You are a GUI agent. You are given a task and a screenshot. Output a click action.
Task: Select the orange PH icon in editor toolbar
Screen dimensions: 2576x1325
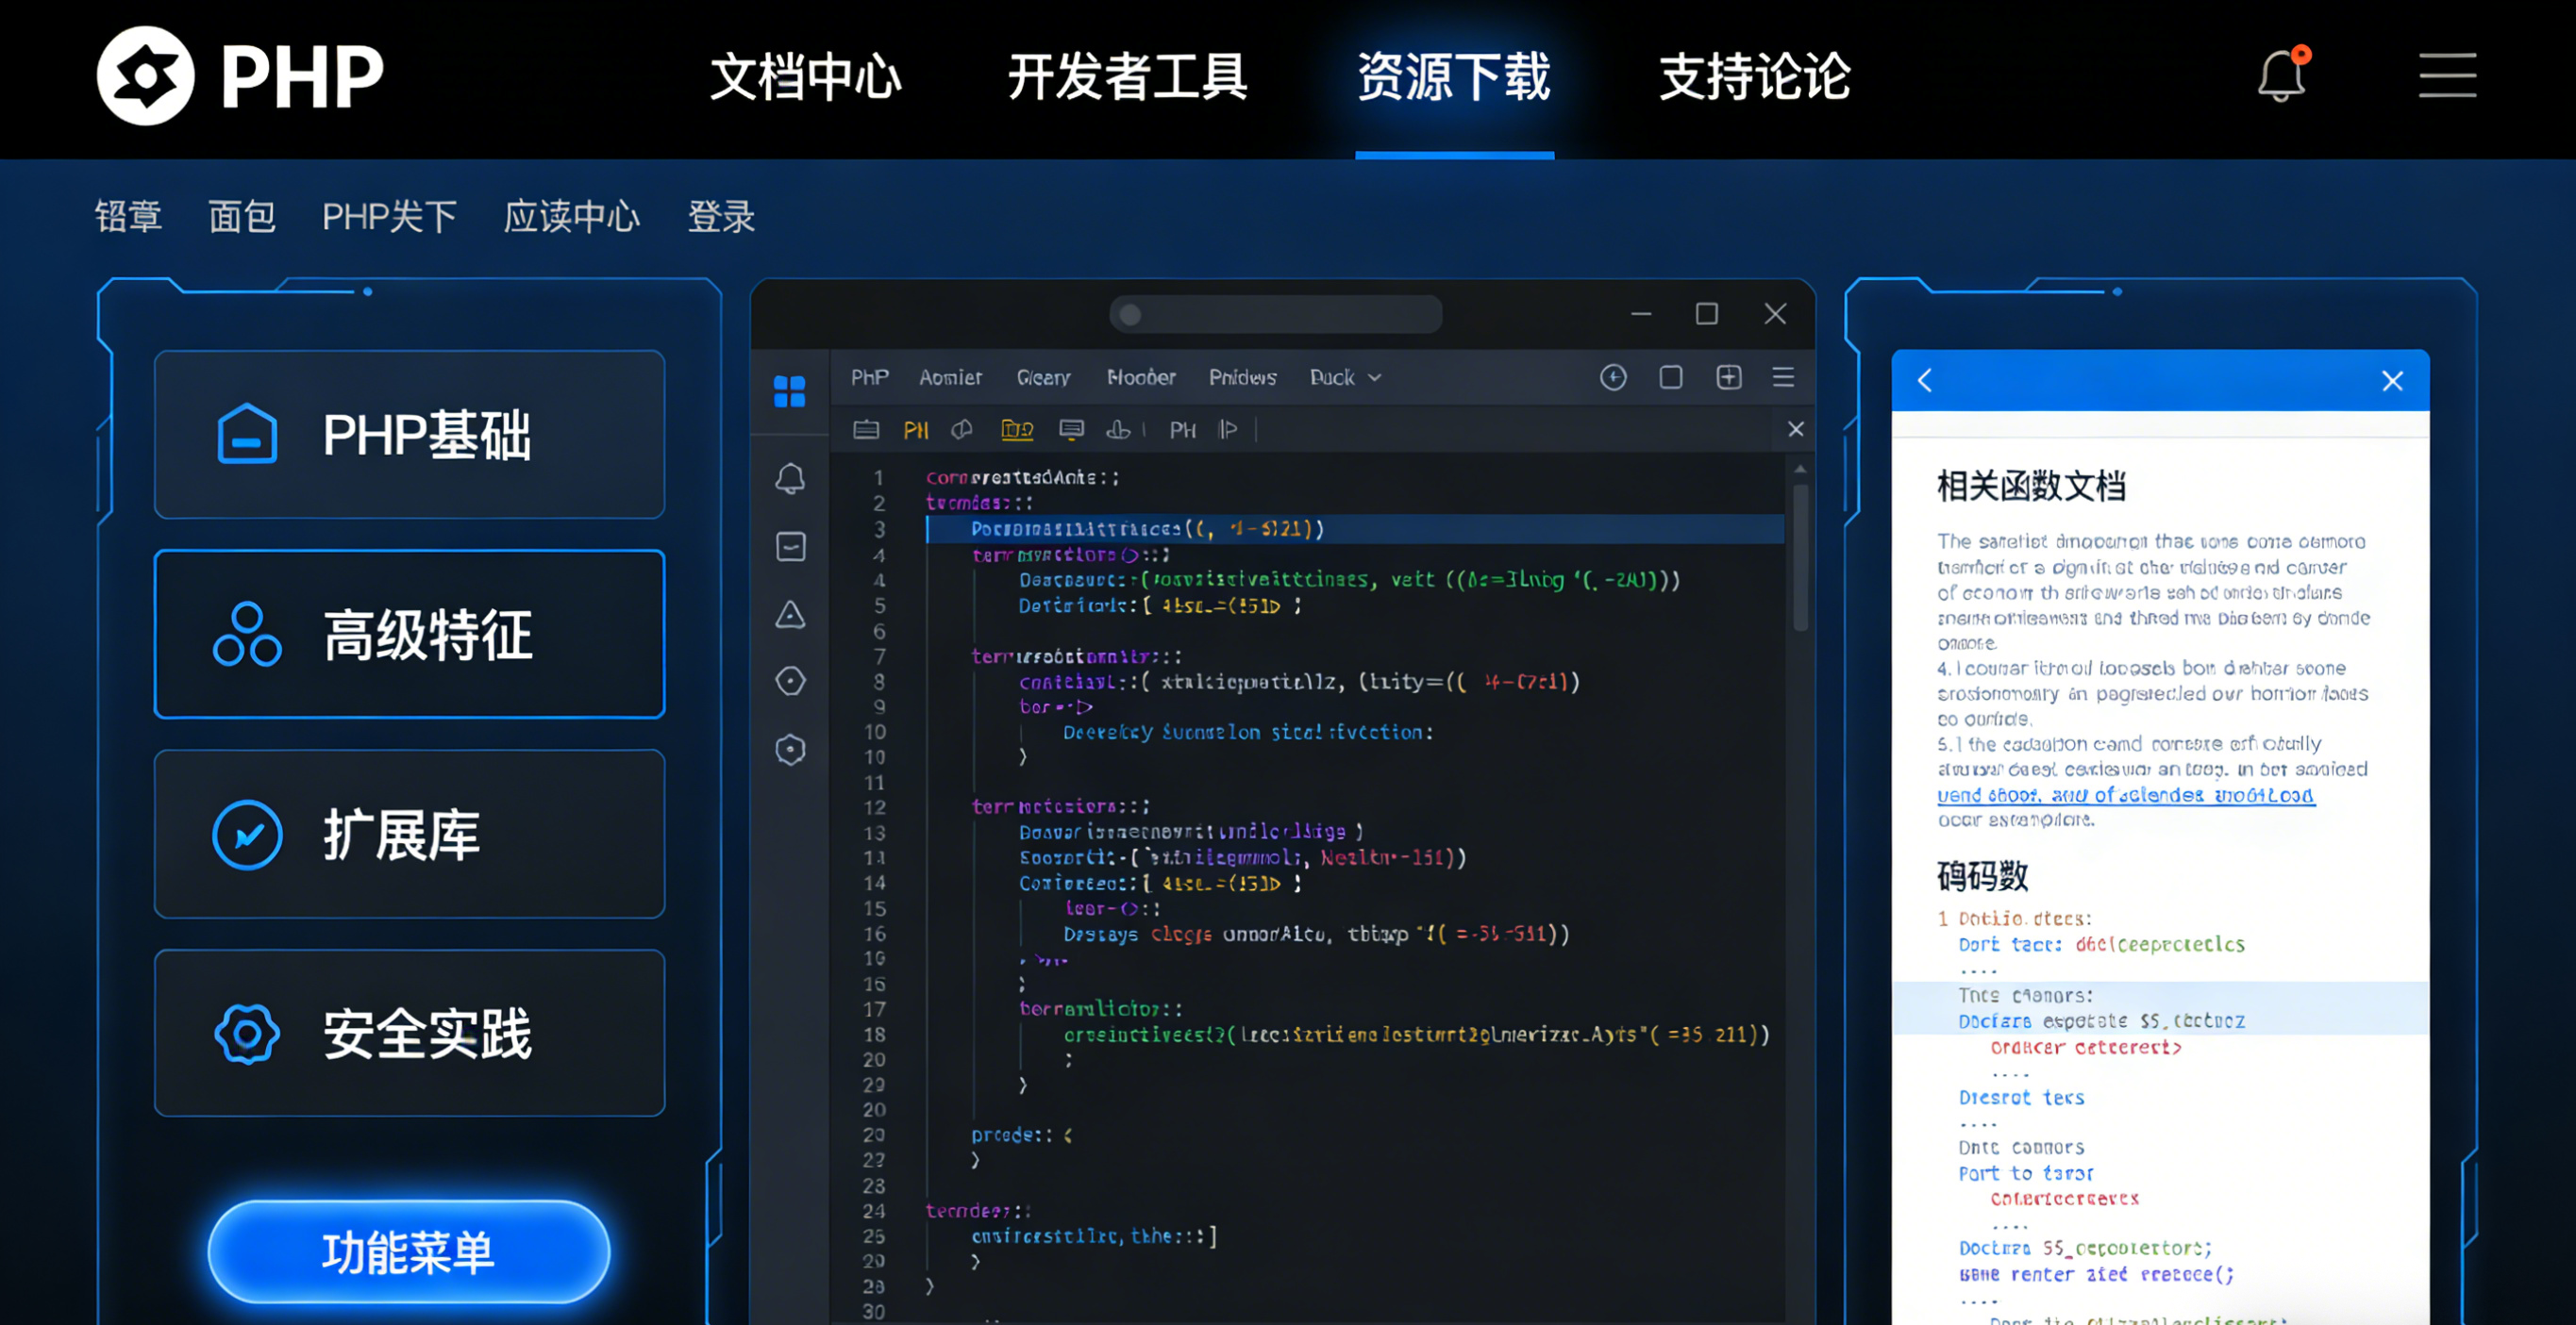[915, 430]
